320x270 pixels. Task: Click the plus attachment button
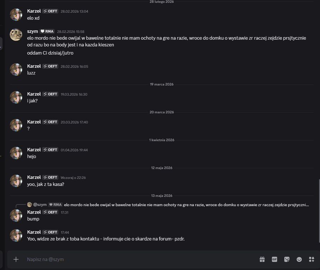(x=16, y=259)
